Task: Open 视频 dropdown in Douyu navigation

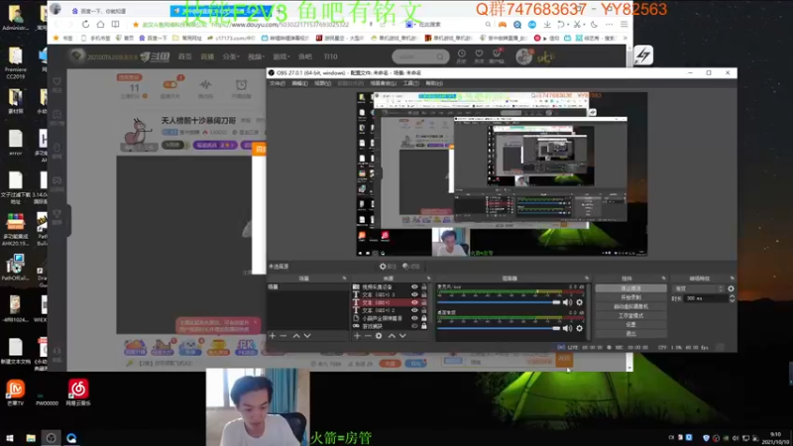Action: 256,56
